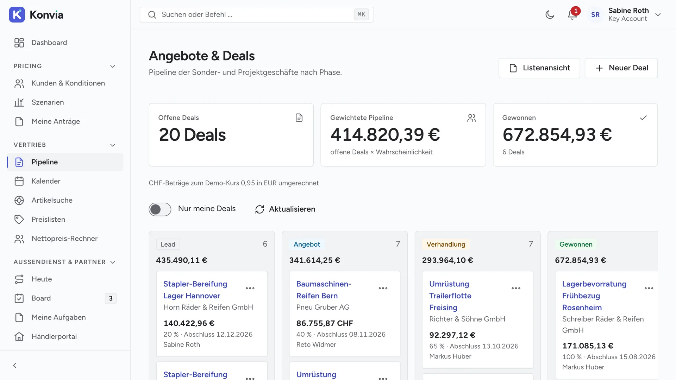Click the Preislisten tag icon
Screen dimensions: 676x380
19,220
